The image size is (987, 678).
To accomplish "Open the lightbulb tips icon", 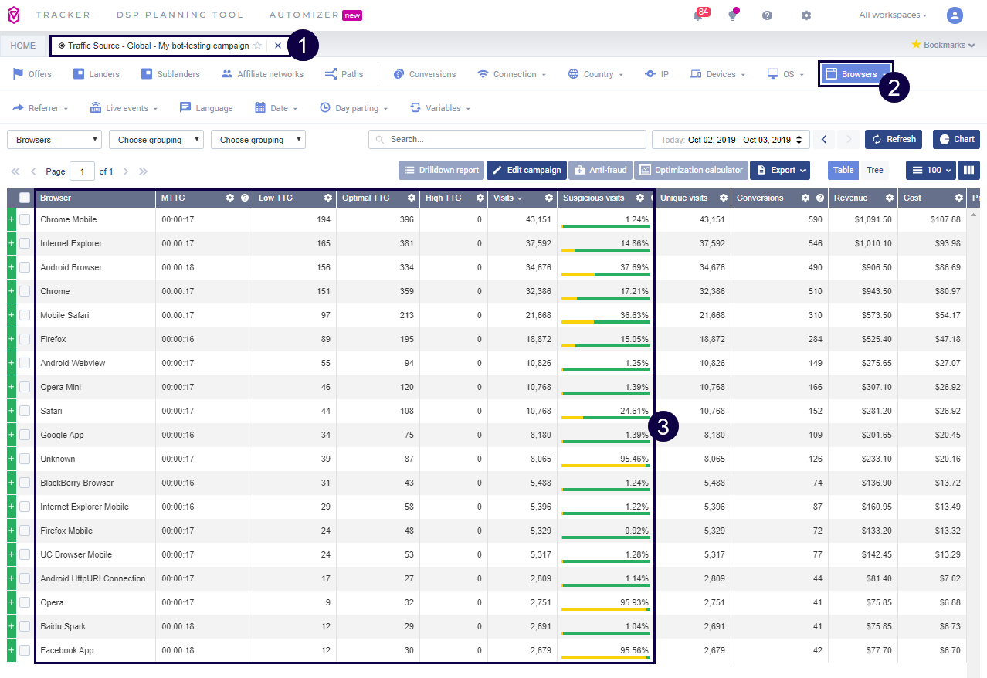I will click(x=732, y=15).
